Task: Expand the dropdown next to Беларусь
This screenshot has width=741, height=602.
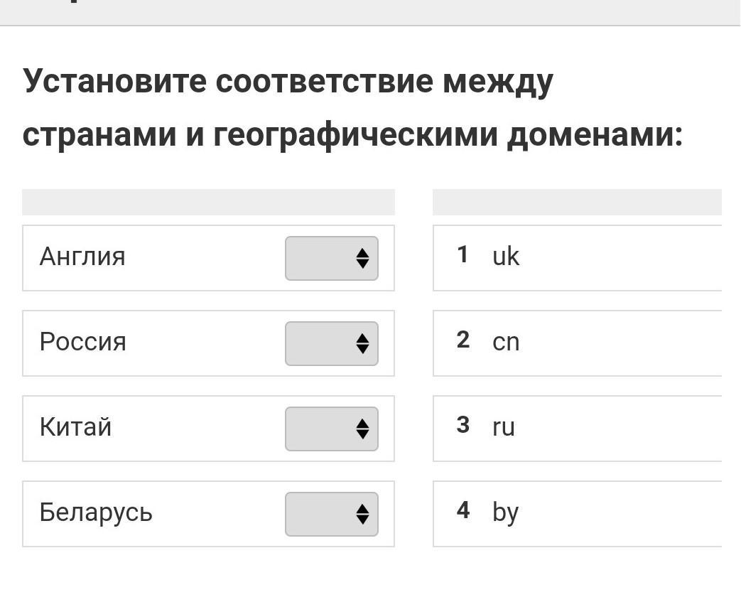Action: [x=332, y=514]
